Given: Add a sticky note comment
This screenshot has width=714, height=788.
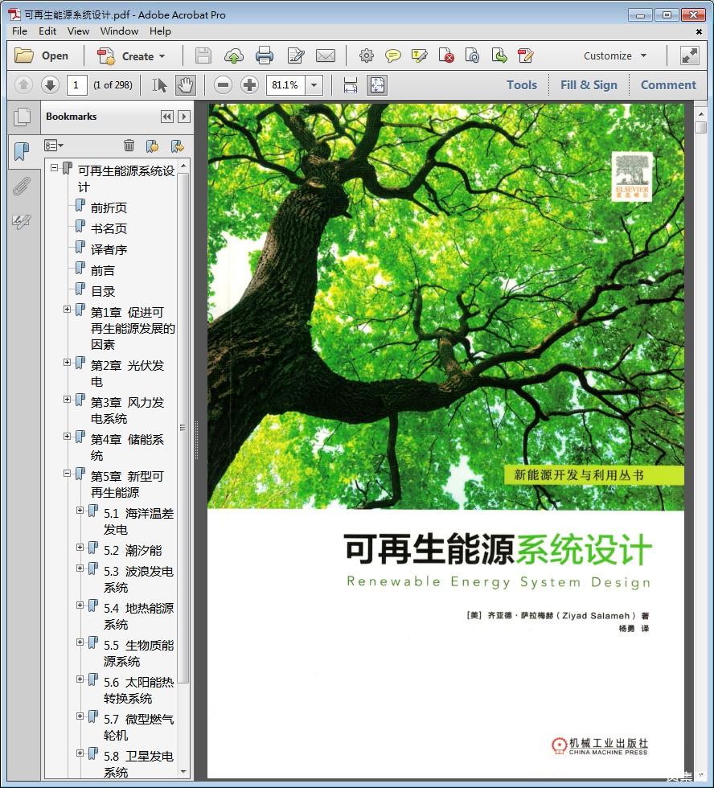Looking at the screenshot, I should pyautogui.click(x=393, y=55).
